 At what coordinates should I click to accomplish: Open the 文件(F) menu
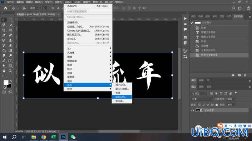[x=10, y=2]
